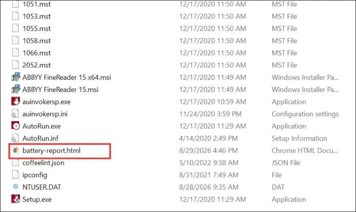Click the ABBYY FineReader 15.msi installer icon
The image size is (356, 212).
click(16, 89)
